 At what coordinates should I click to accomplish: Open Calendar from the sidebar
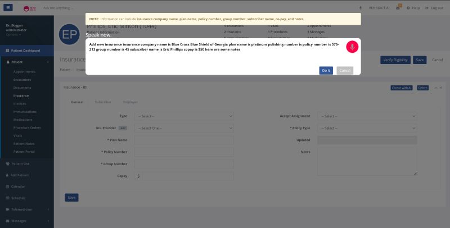pos(18,186)
